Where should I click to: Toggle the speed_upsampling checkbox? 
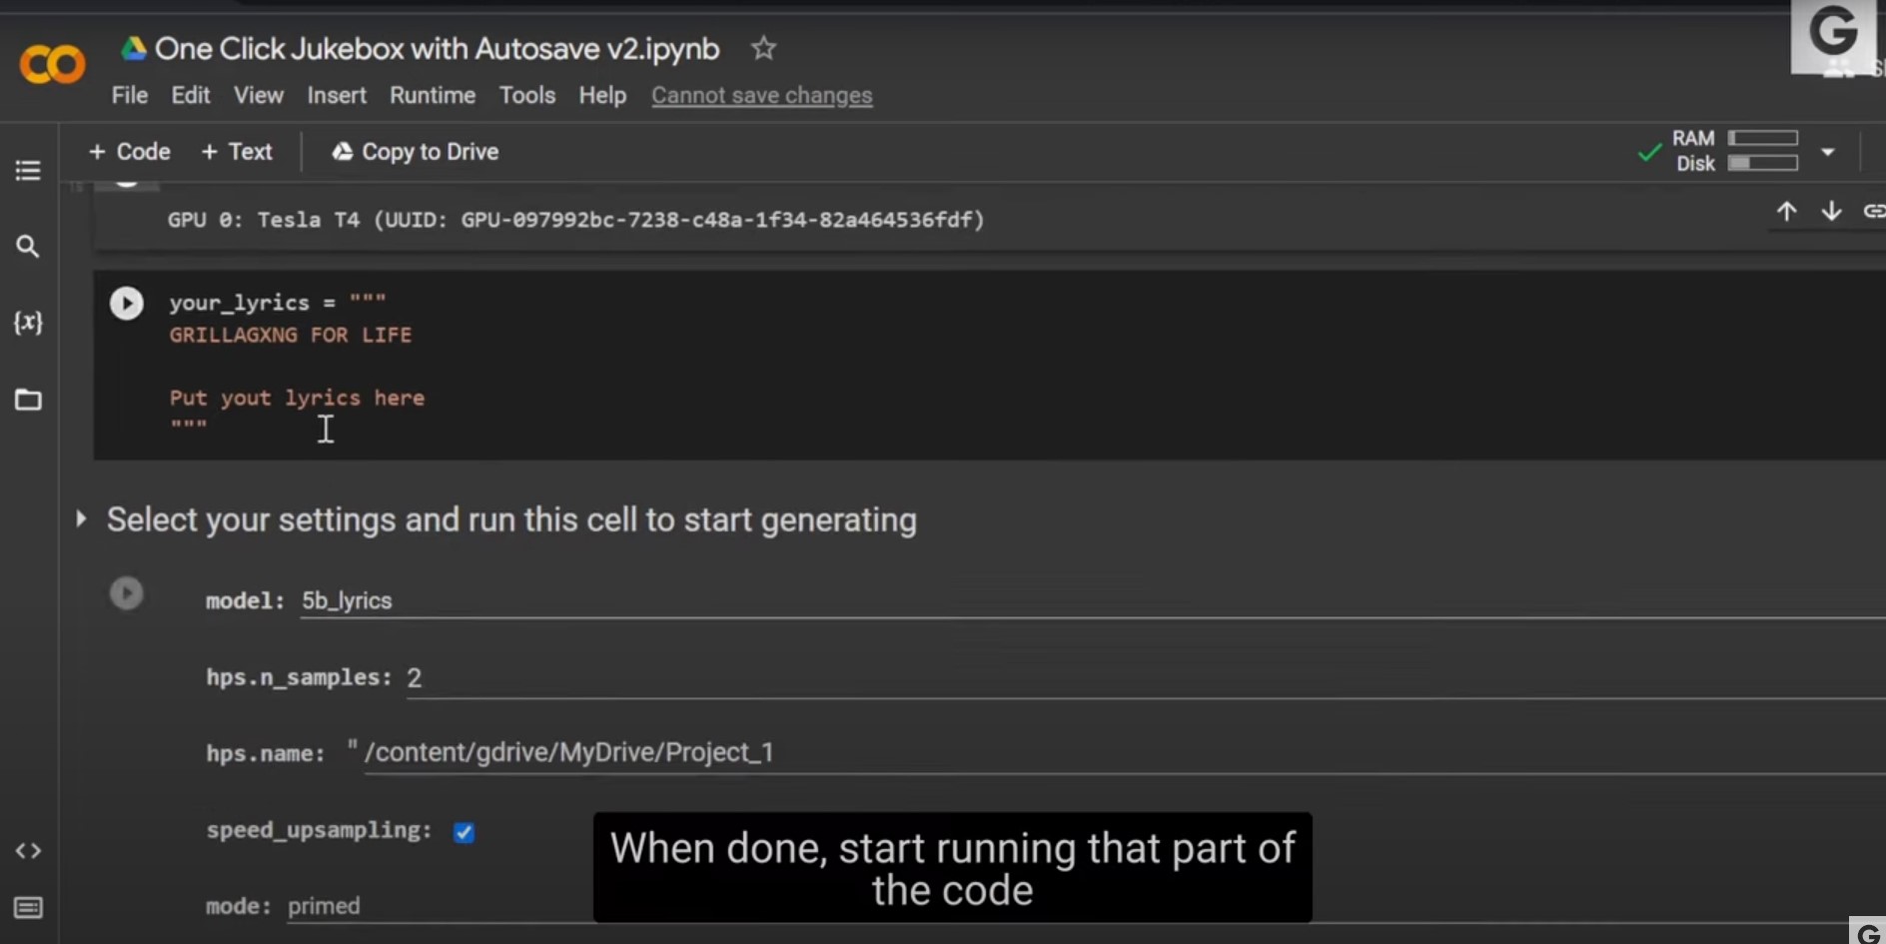[x=464, y=832]
